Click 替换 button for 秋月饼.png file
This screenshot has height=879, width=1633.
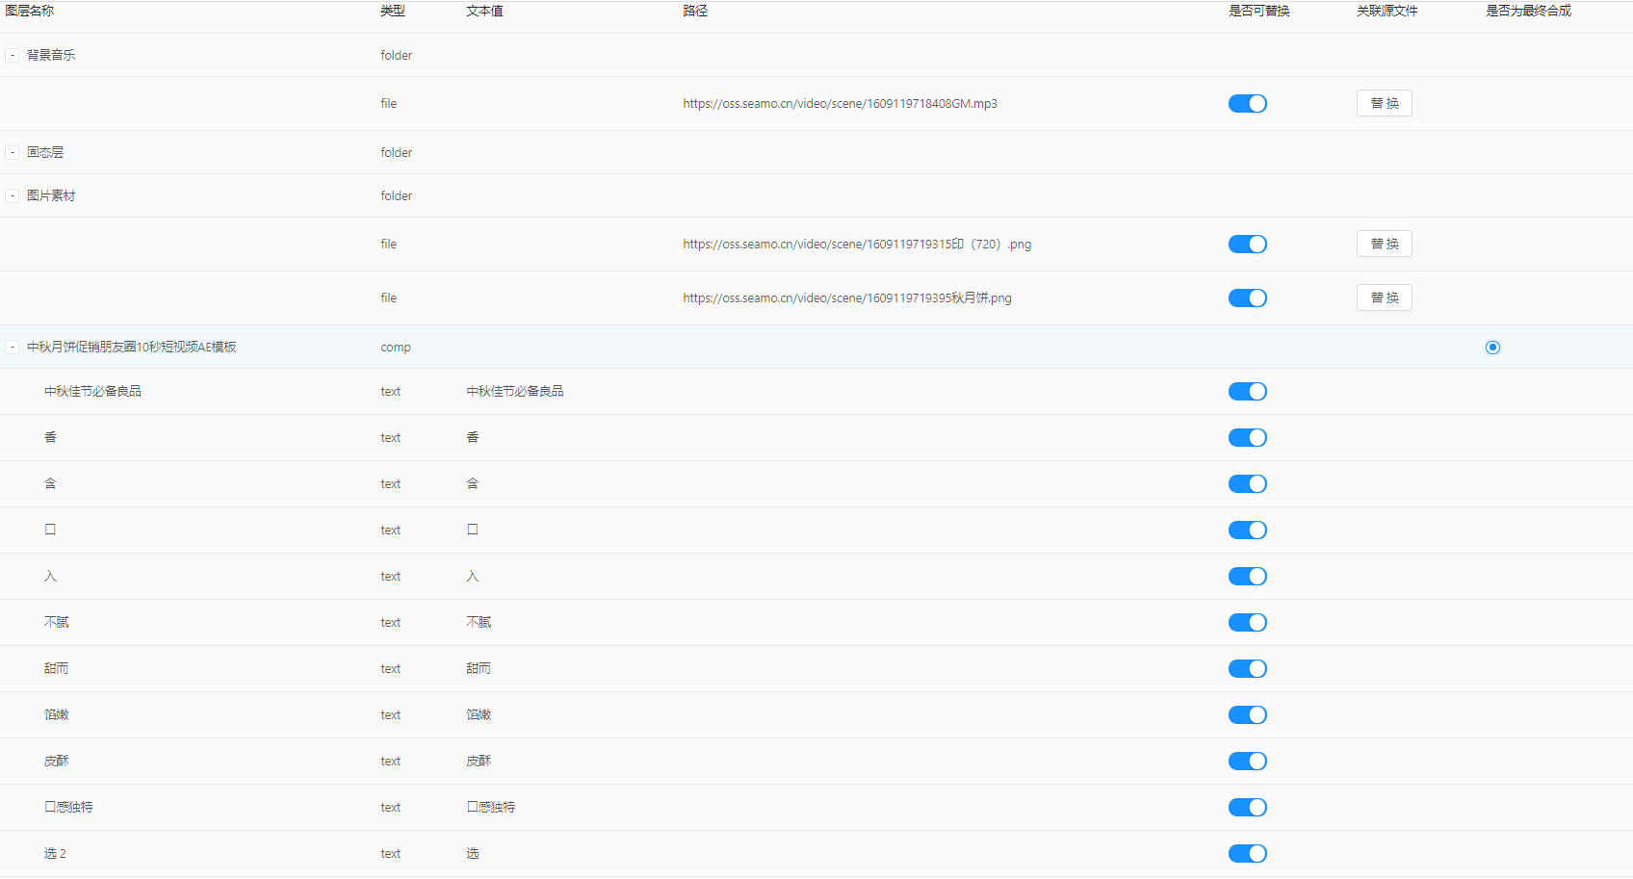point(1385,297)
